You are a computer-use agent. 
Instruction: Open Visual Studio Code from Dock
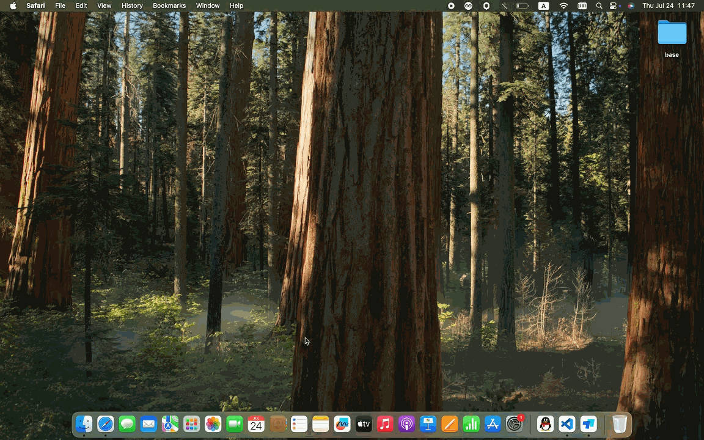[x=567, y=424]
